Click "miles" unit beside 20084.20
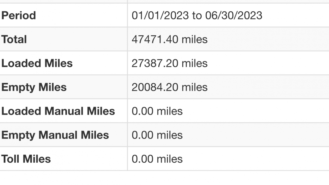This screenshot has height=185, width=329. pos(195,87)
